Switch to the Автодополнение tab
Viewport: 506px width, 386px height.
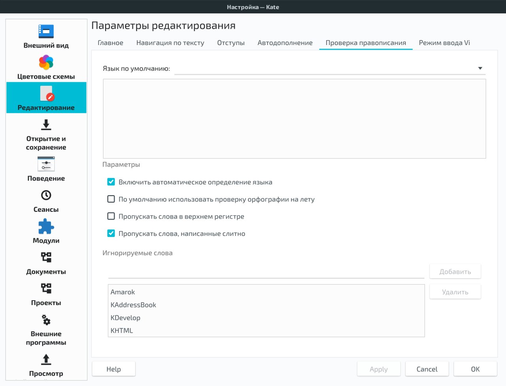pyautogui.click(x=285, y=43)
